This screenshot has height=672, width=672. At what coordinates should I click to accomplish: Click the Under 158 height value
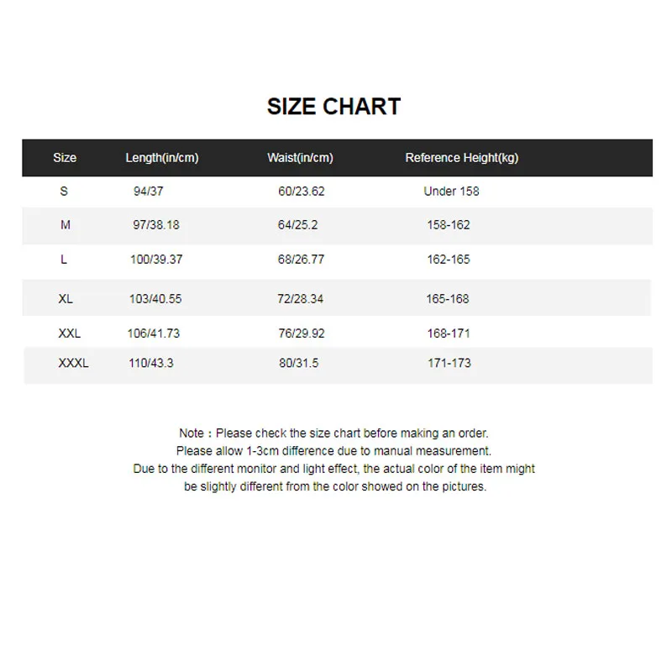(x=451, y=192)
